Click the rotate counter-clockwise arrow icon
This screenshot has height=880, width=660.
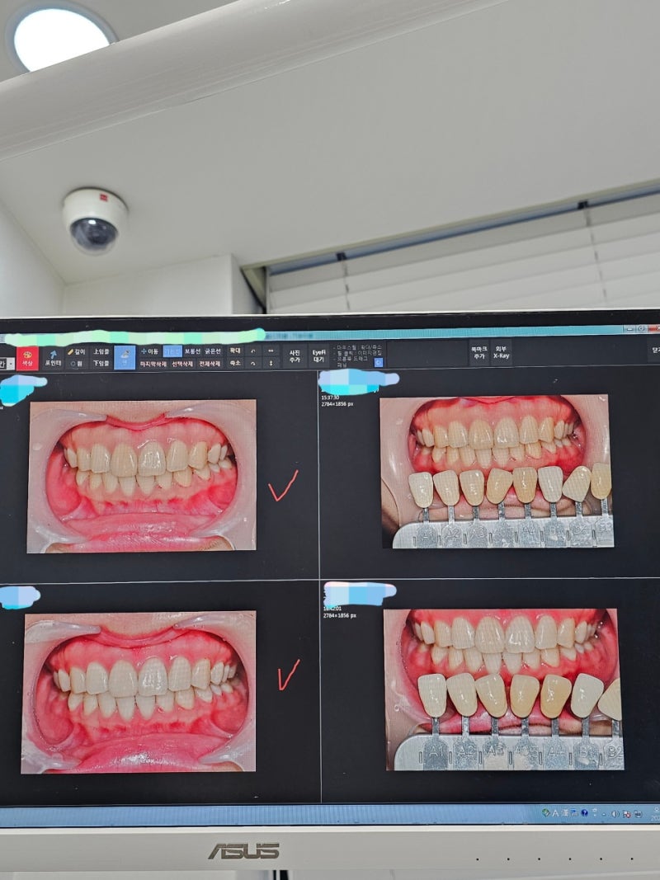253,351
